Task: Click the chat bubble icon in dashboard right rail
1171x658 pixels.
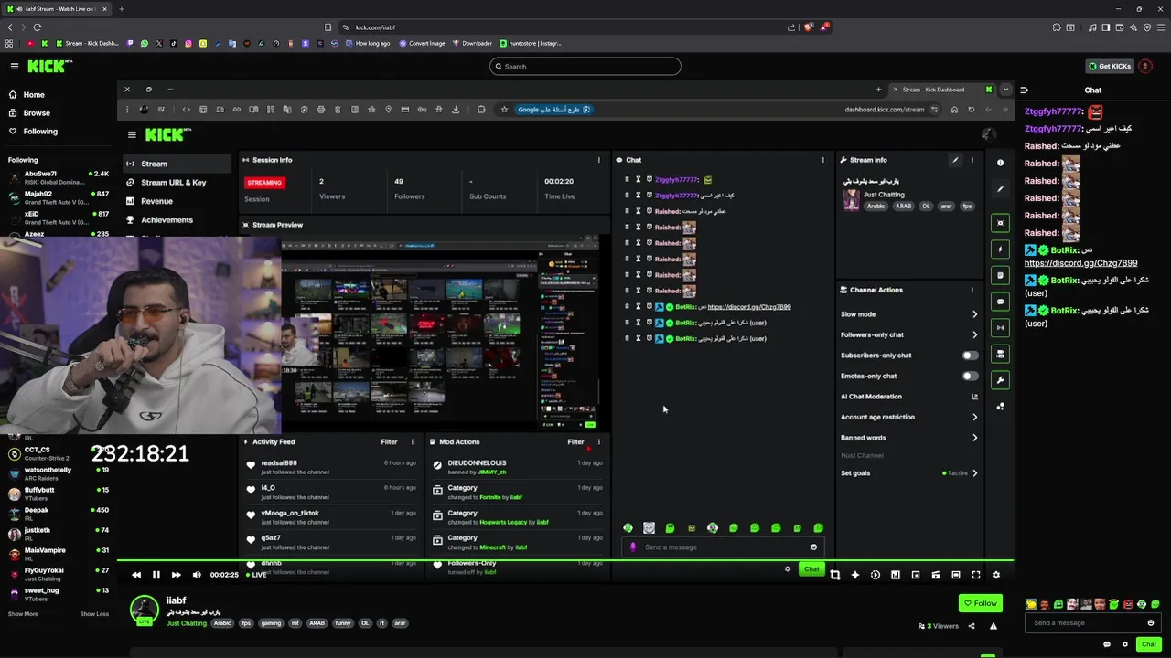Action: click(1000, 302)
